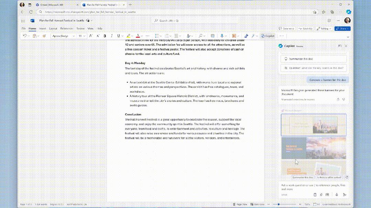Viewport: 371px width, 208px height.
Task: Toggle underline formatting
Action: tap(118, 36)
